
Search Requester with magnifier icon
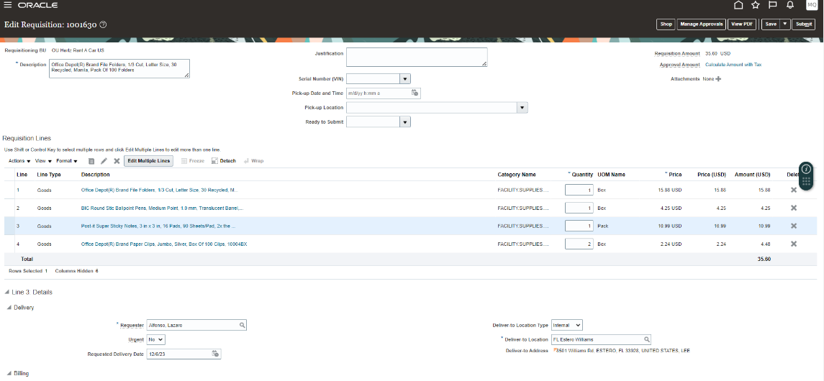coord(243,326)
